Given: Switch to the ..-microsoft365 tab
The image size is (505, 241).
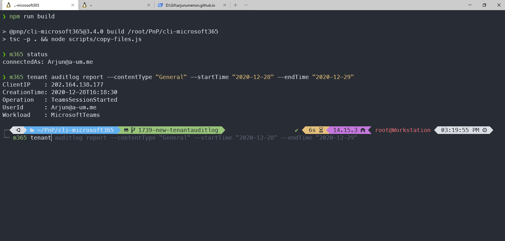Looking at the screenshot, I should pyautogui.click(x=40, y=5).
